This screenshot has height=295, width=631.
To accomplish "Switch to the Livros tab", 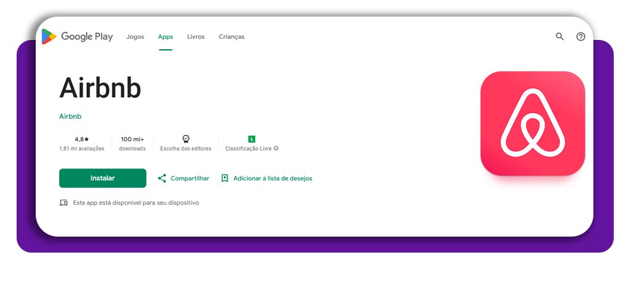I will point(196,36).
